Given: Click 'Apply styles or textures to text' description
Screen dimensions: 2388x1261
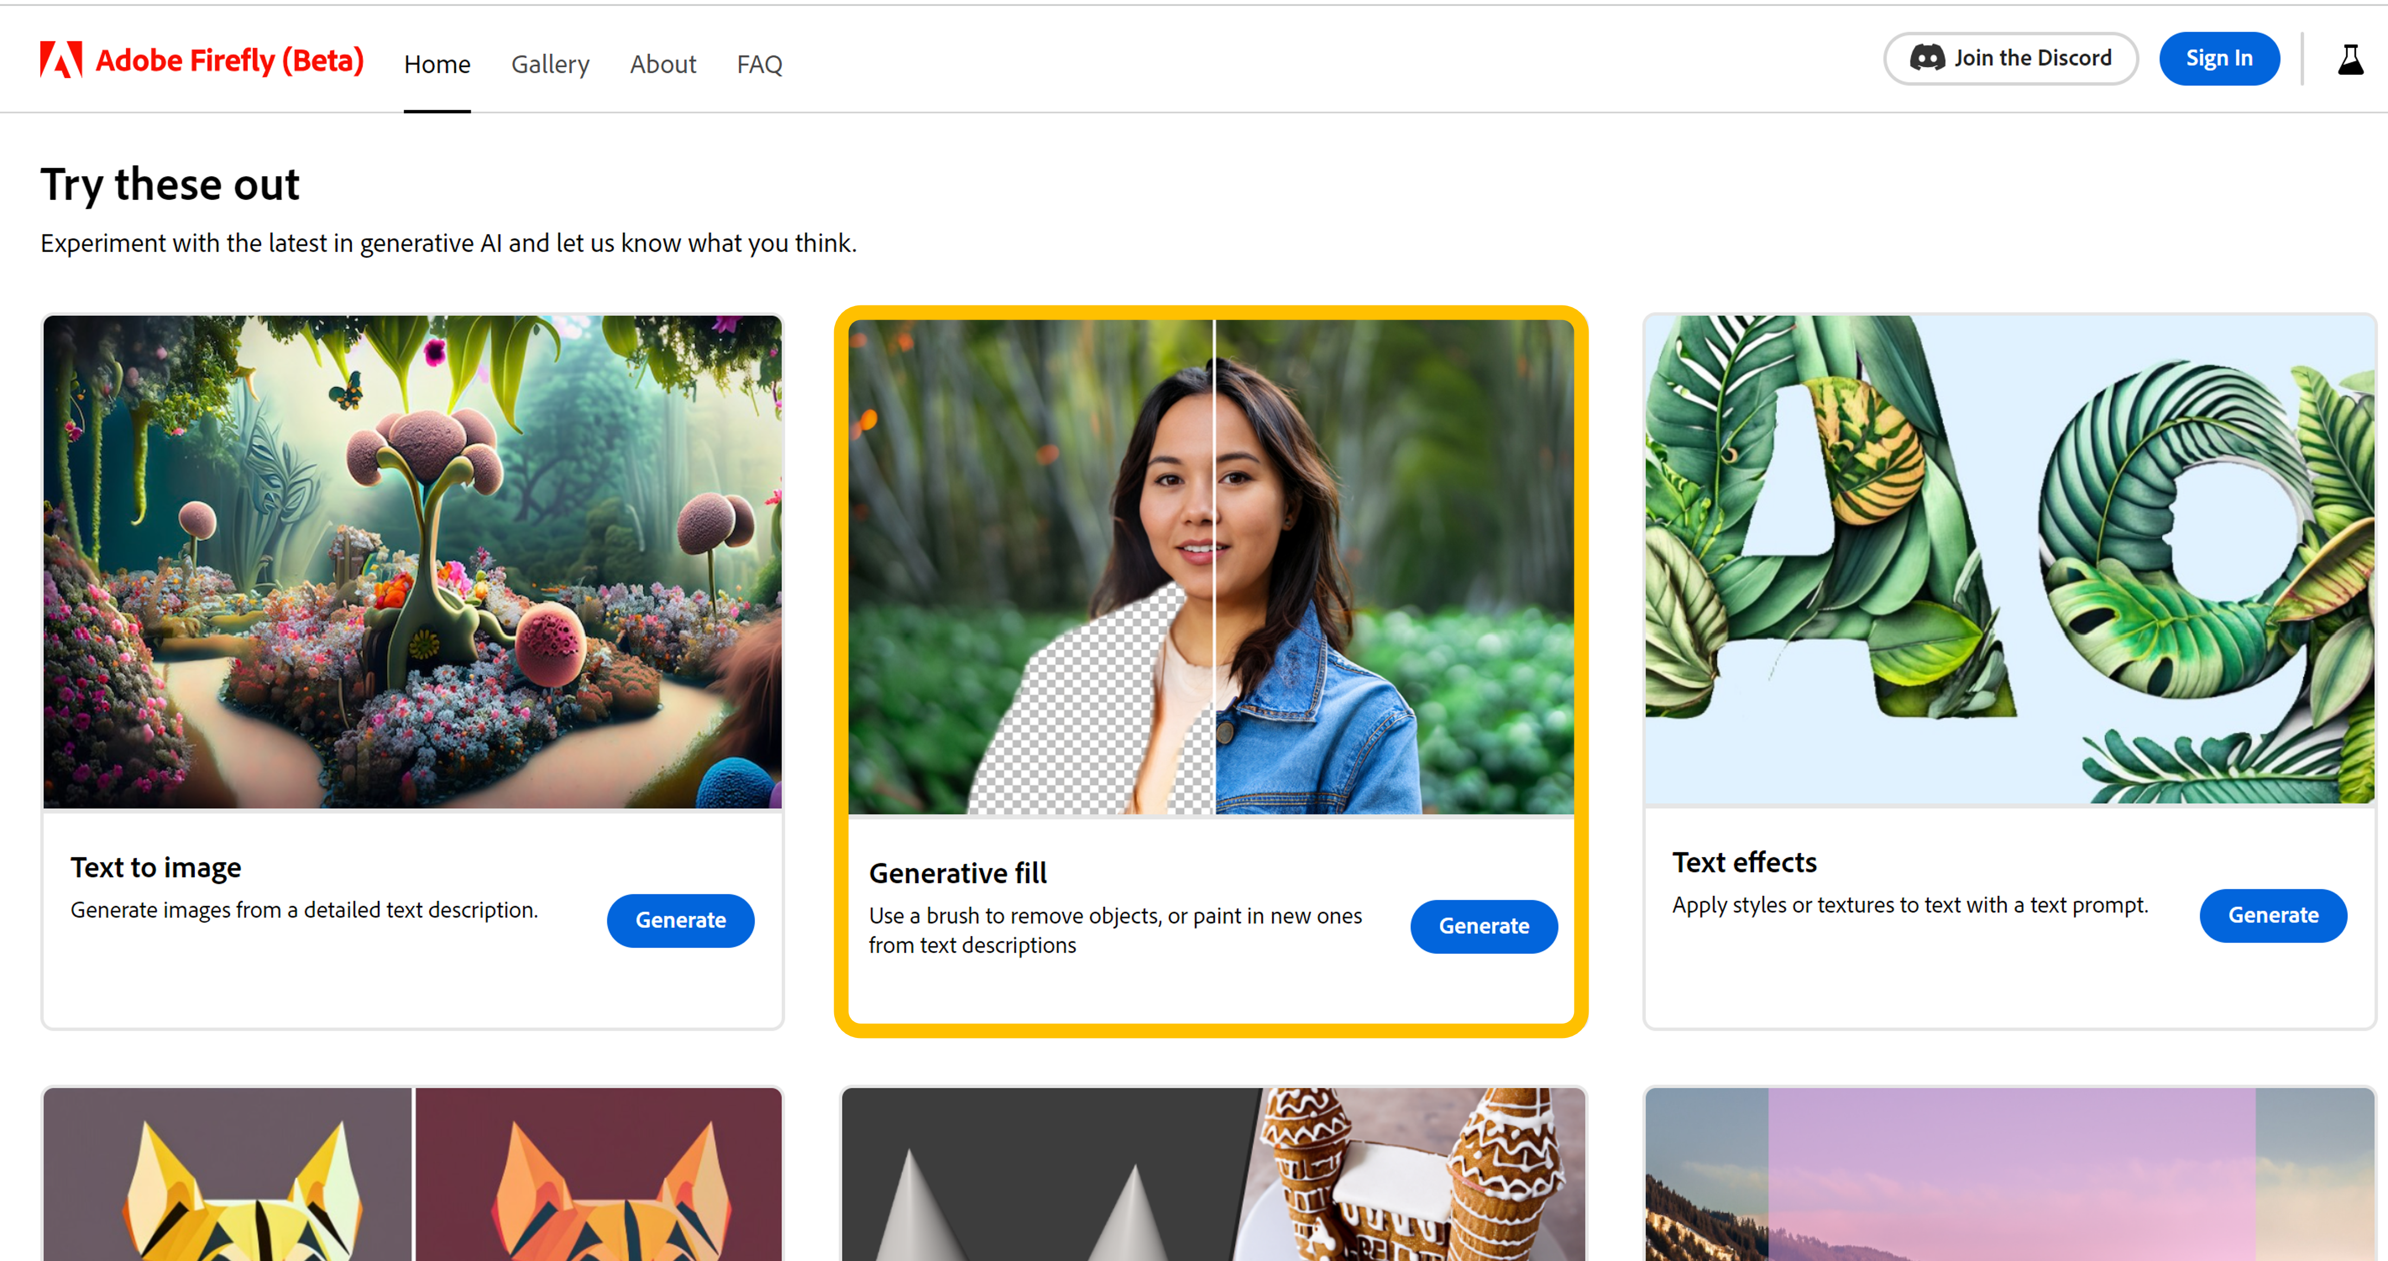Looking at the screenshot, I should click(x=1910, y=905).
